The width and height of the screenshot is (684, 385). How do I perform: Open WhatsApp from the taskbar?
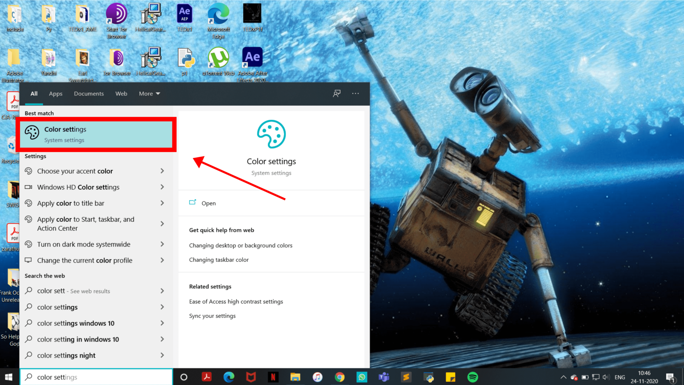point(362,377)
